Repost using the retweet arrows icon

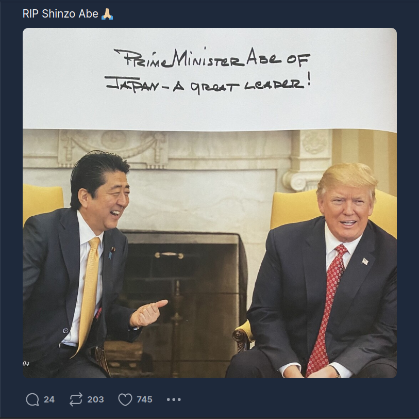[76, 399]
